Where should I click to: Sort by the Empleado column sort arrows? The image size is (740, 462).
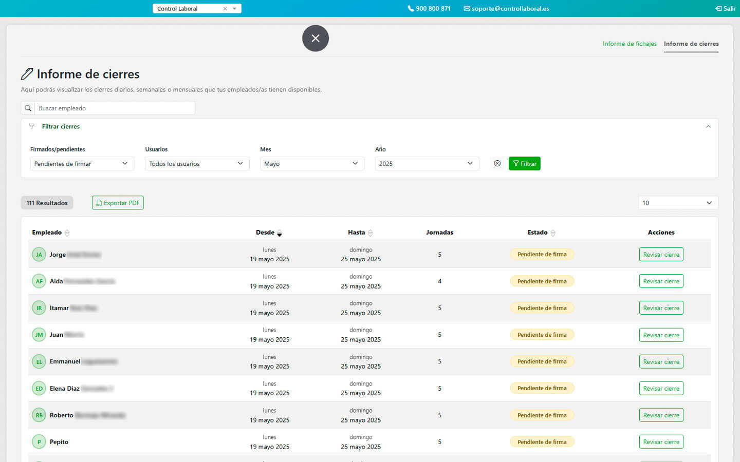point(67,233)
